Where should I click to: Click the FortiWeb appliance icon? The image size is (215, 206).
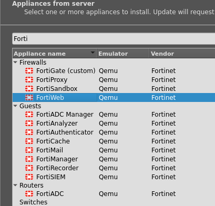29,98
